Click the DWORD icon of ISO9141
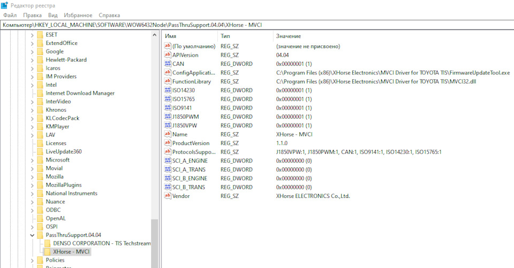The height and width of the screenshot is (268, 514). pyautogui.click(x=168, y=108)
